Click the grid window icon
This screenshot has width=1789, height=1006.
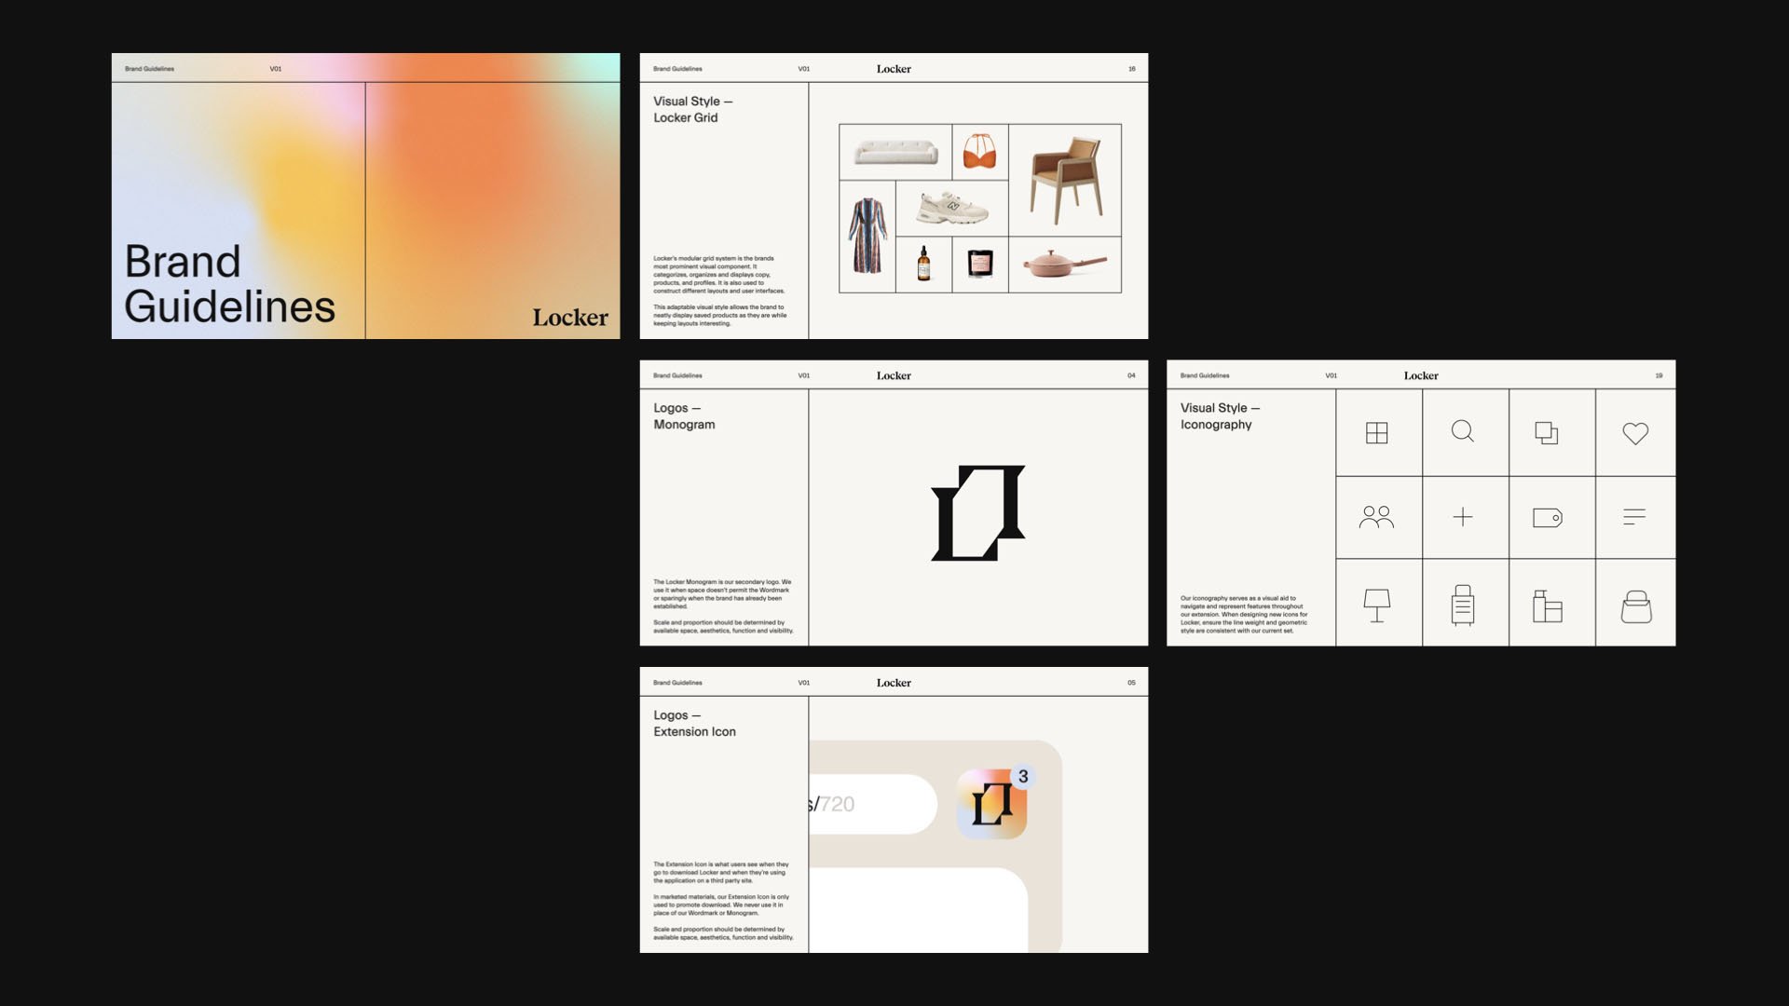(x=1376, y=433)
